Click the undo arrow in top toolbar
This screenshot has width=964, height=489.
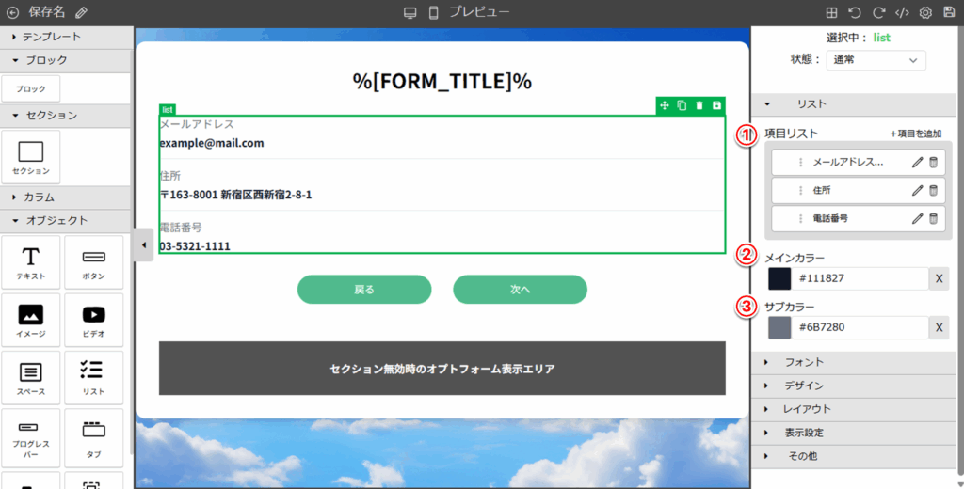tap(854, 12)
